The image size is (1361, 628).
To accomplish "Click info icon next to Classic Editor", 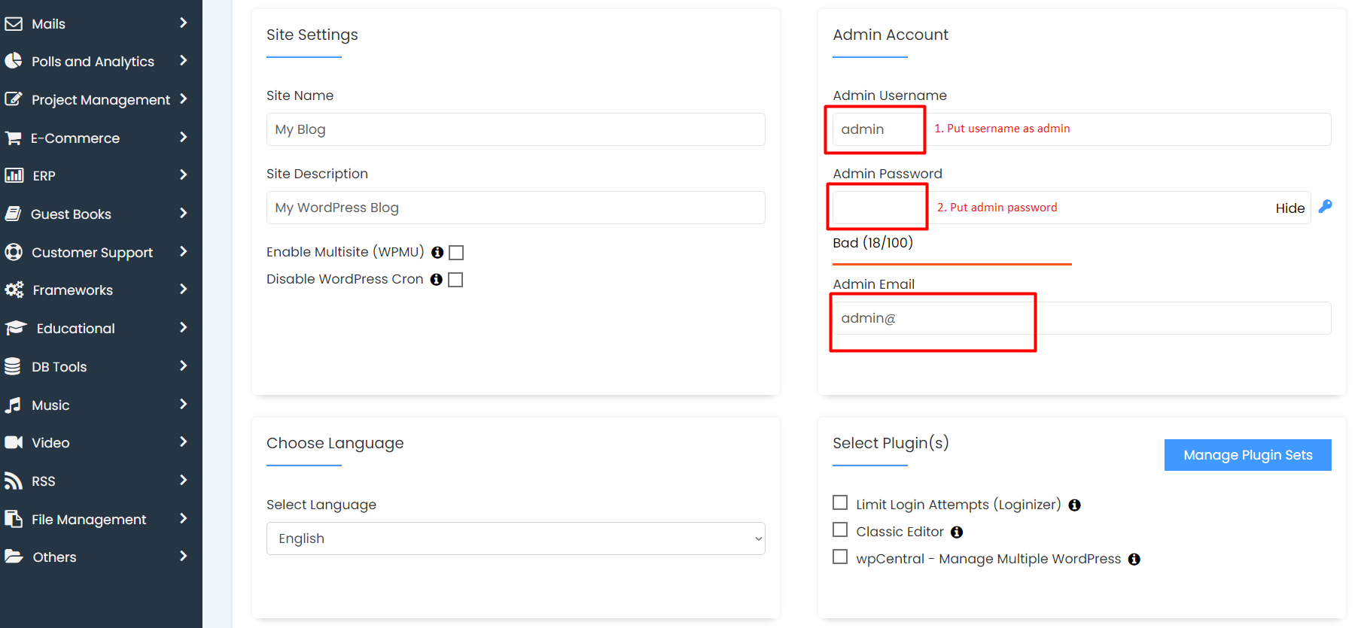I will point(956,532).
